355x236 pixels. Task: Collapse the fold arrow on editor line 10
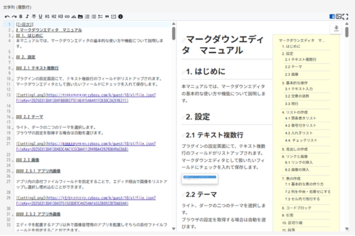pos(12,80)
